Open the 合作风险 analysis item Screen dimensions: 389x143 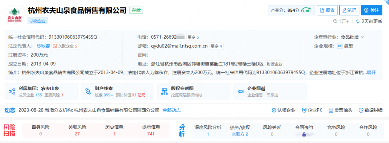(x=368, y=131)
